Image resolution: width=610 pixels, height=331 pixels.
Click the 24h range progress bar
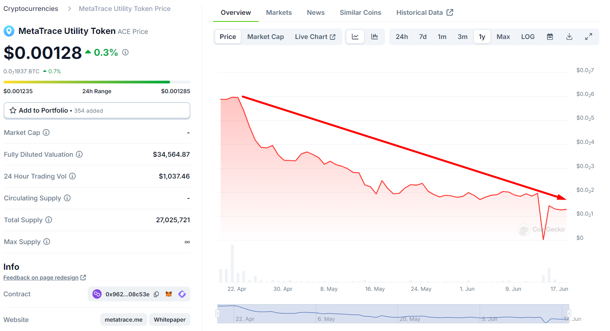click(97, 82)
